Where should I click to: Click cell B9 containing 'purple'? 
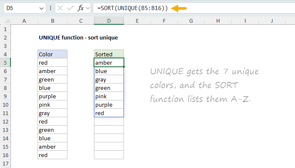pyautogui.click(x=53, y=96)
